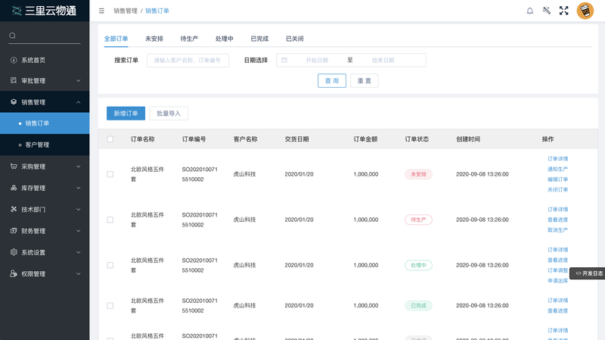Expand 技术部门 with its chevron

(x=79, y=210)
